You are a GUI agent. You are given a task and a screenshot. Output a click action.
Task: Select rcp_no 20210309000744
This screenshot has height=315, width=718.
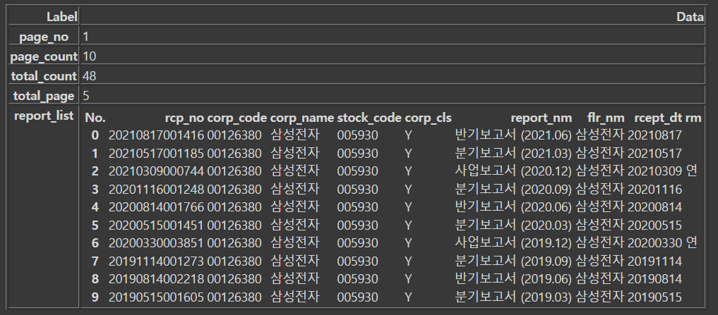[156, 171]
